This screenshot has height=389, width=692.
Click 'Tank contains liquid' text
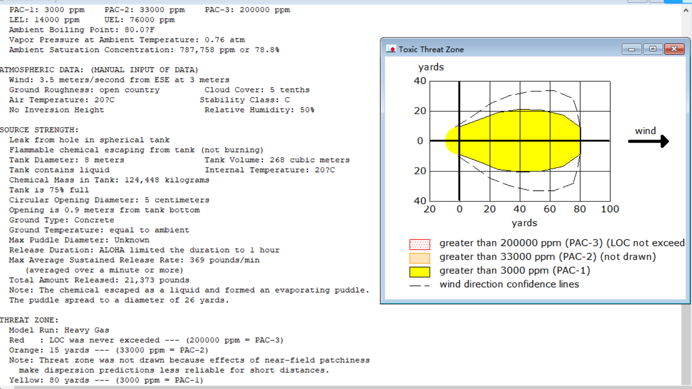(59, 170)
